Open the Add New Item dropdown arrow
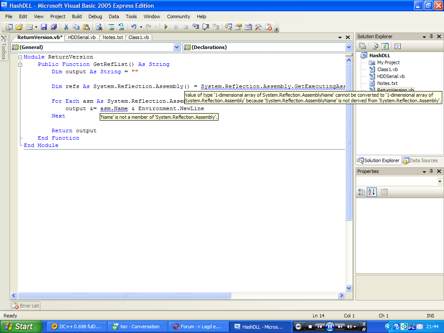444x333 pixels. (36, 27)
